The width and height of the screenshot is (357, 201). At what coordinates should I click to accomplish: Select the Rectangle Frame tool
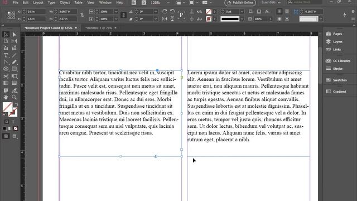tap(6, 69)
